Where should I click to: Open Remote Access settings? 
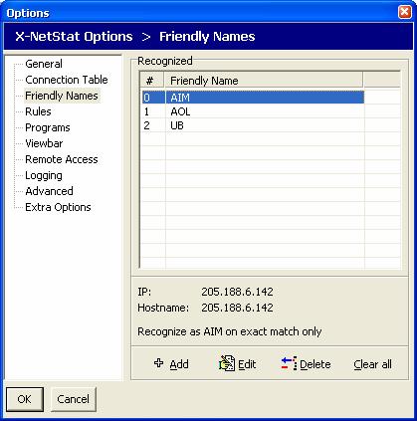(62, 159)
